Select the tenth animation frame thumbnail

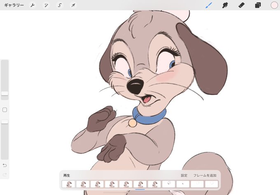click(x=197, y=184)
